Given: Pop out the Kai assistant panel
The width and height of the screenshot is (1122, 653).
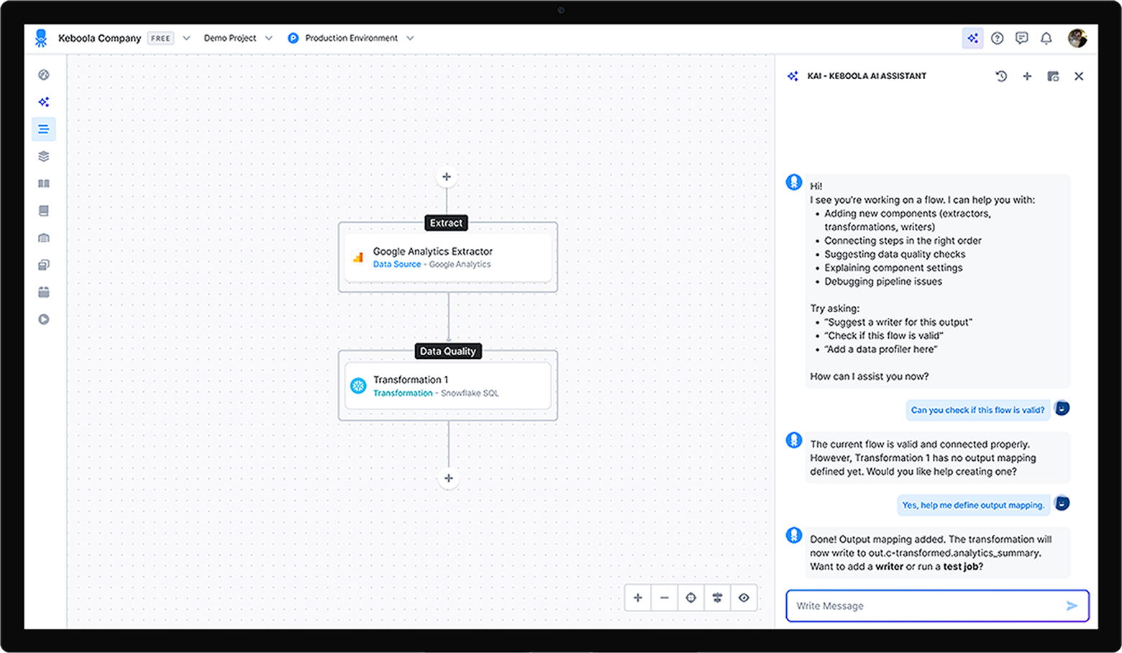Looking at the screenshot, I should tap(1053, 76).
